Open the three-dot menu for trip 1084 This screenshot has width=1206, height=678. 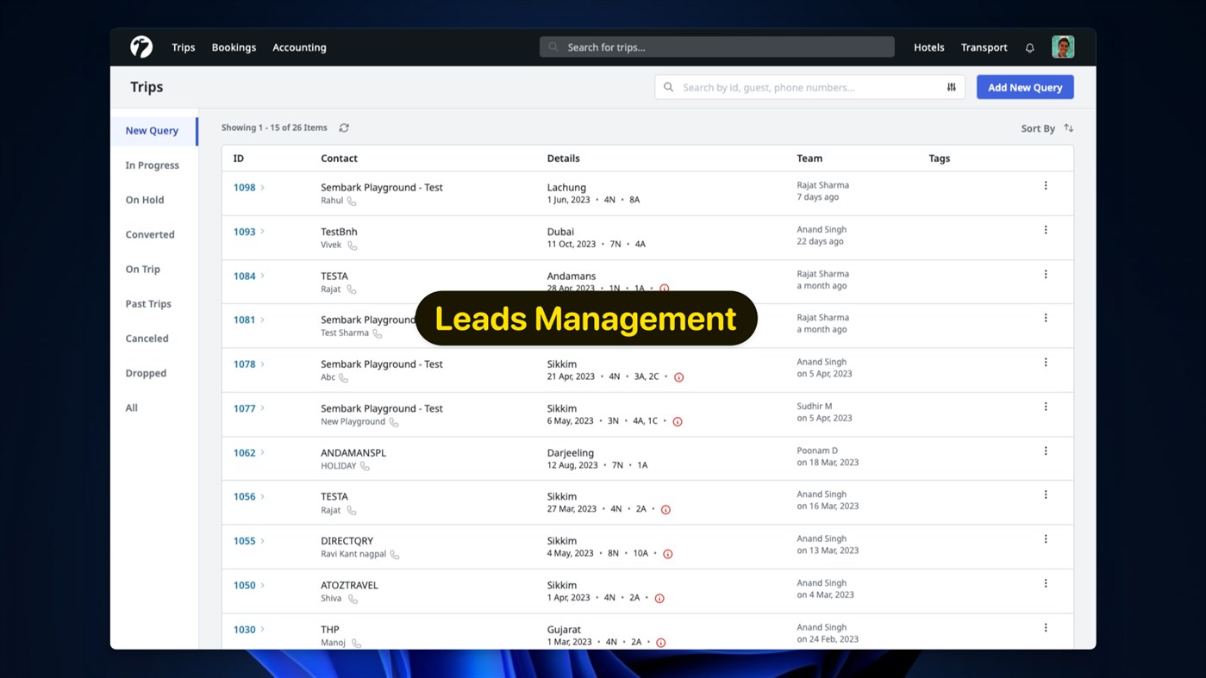point(1046,274)
